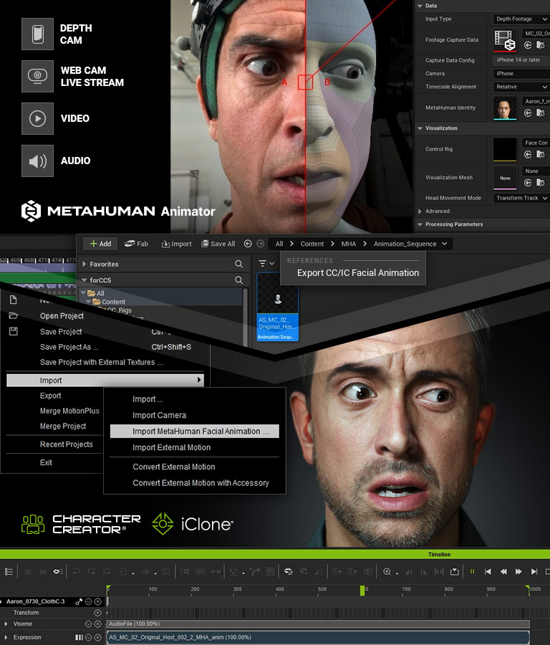Search the Favorites section with magnifier icon

pos(239,264)
